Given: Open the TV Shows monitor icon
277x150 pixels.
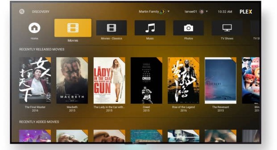Looking at the screenshot, I should click(x=227, y=28).
